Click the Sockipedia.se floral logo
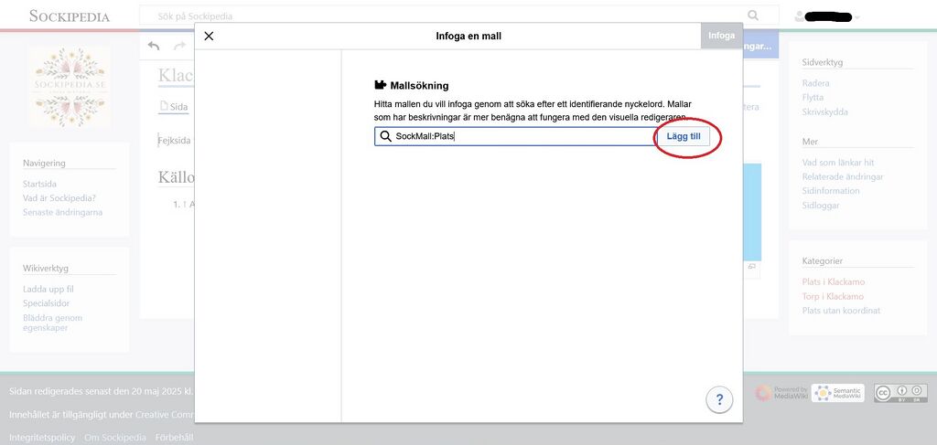The width and height of the screenshot is (937, 445). (70, 86)
